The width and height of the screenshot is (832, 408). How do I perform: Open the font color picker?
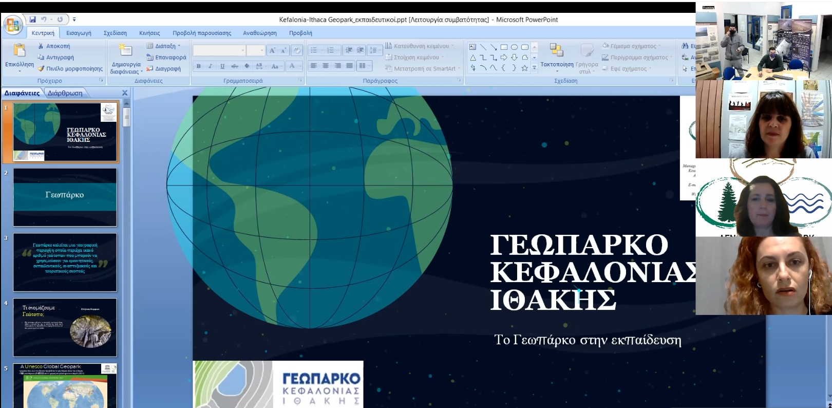point(294,66)
